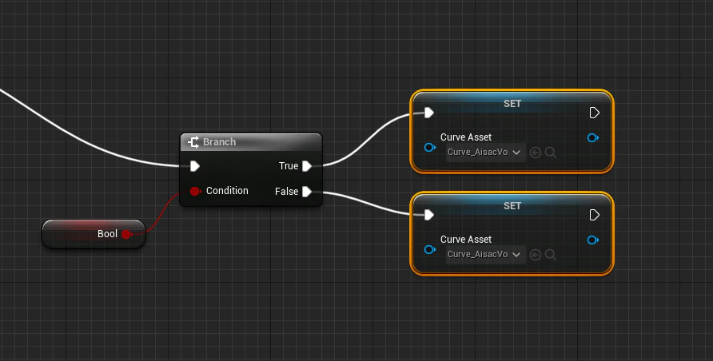Click the Condition label on Branch node

point(227,191)
